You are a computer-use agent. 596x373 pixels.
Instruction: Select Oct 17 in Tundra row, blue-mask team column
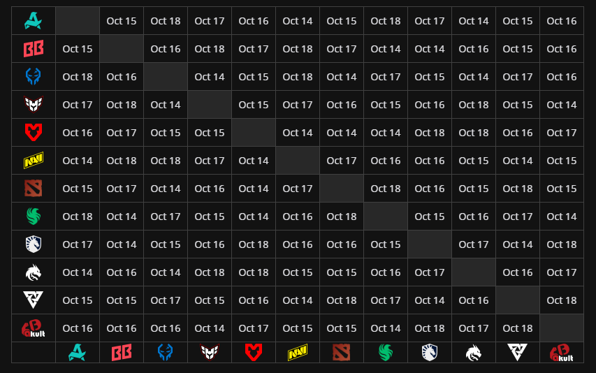pos(166,300)
